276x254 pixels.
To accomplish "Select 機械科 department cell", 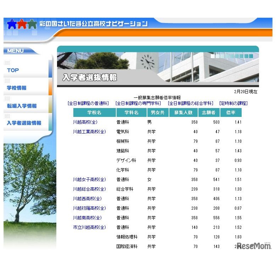I will (x=123, y=141).
